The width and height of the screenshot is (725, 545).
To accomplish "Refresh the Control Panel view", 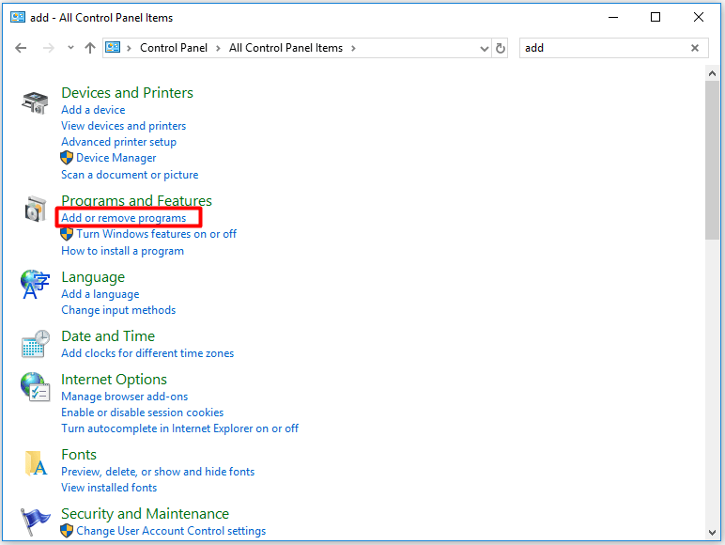I will point(501,48).
